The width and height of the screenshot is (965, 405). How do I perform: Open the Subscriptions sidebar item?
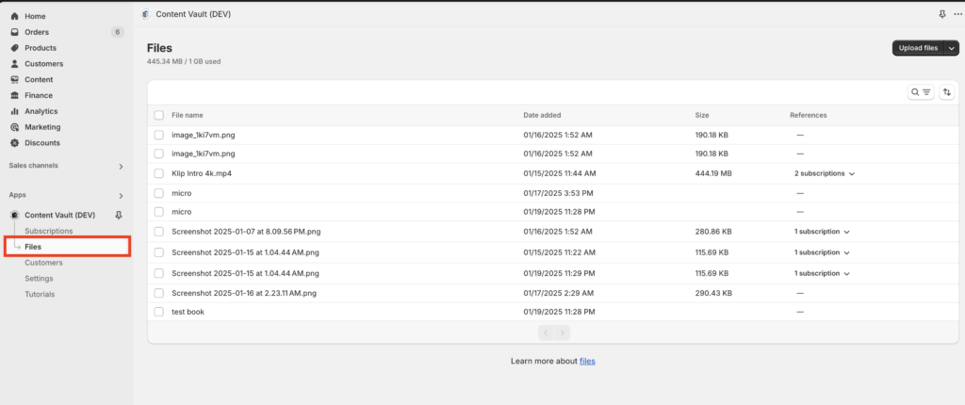click(49, 231)
